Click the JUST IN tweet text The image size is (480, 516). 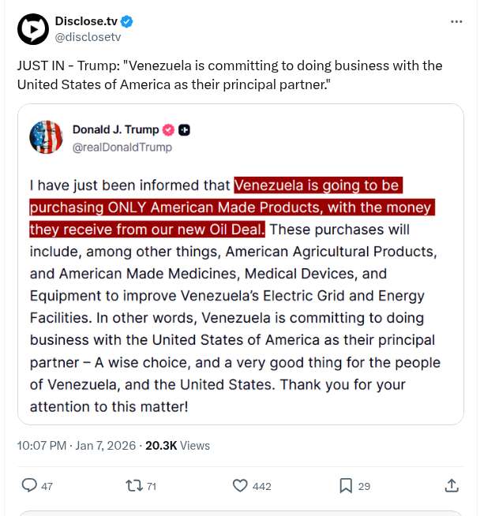click(229, 73)
